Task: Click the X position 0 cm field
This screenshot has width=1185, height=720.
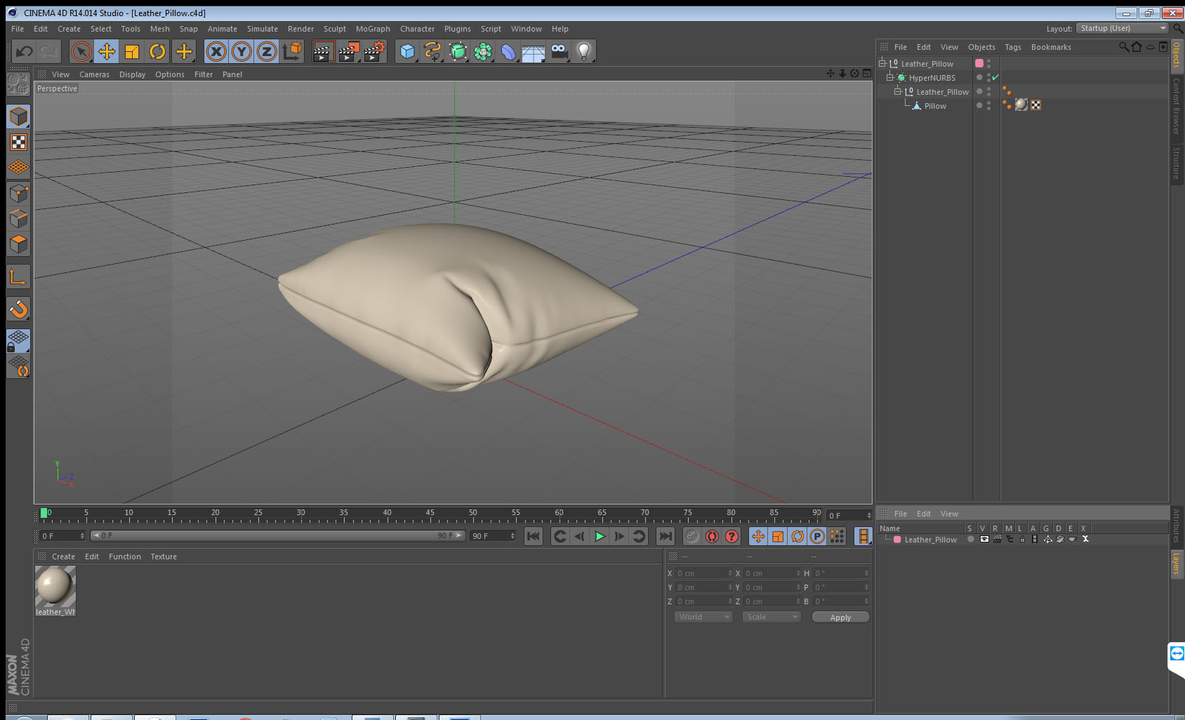Action: coord(703,573)
